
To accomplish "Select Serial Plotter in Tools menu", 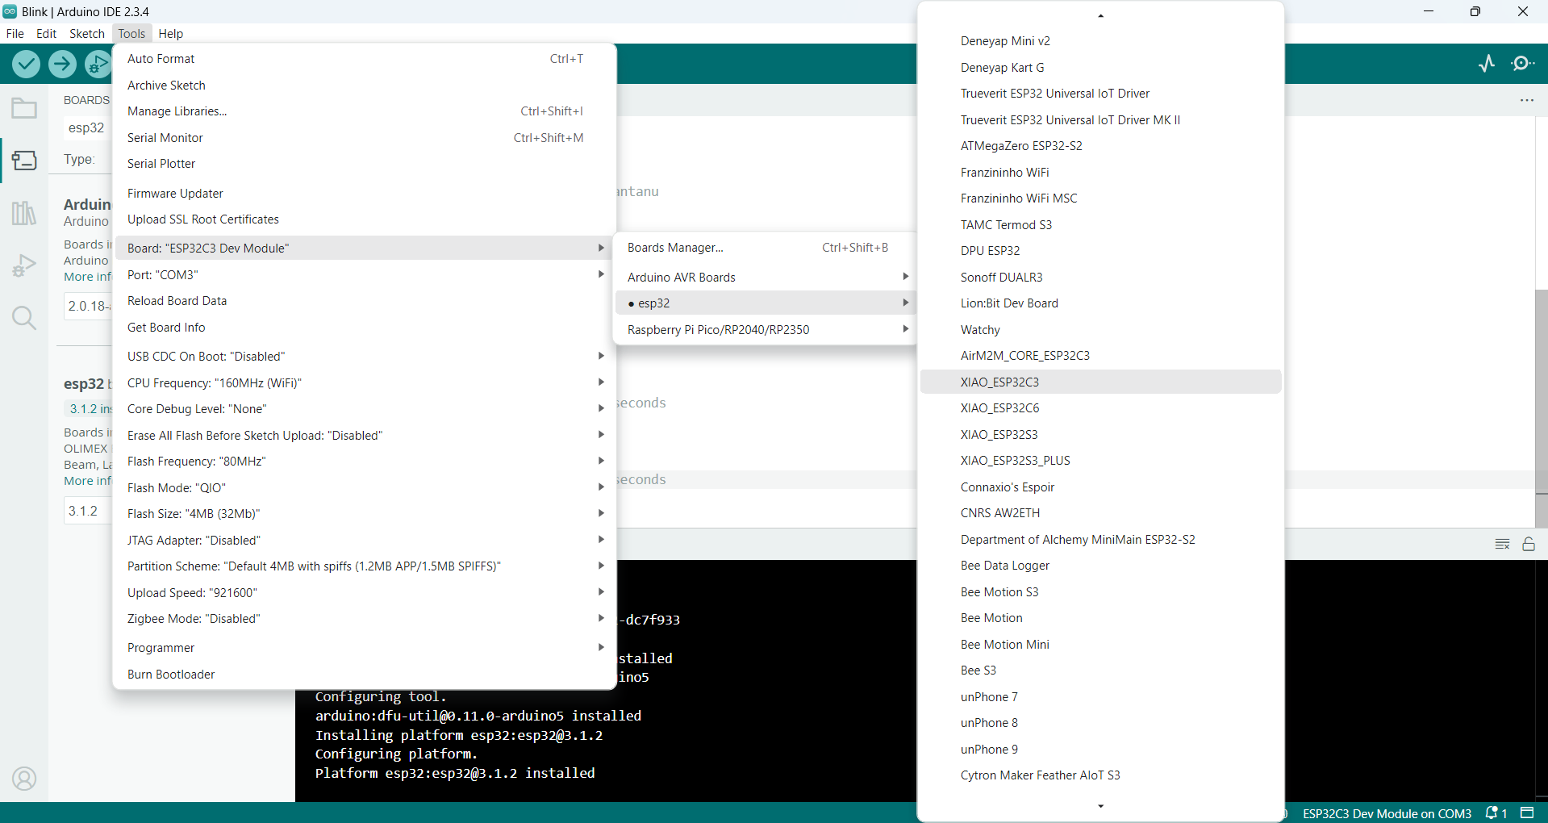I will coord(365,163).
